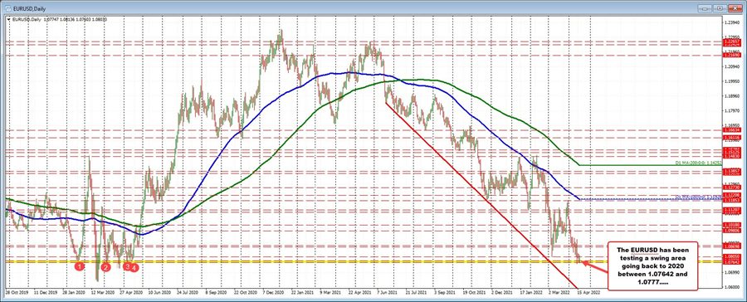
Task: Select the 1.07642 red price level label
Action: [x=732, y=261]
